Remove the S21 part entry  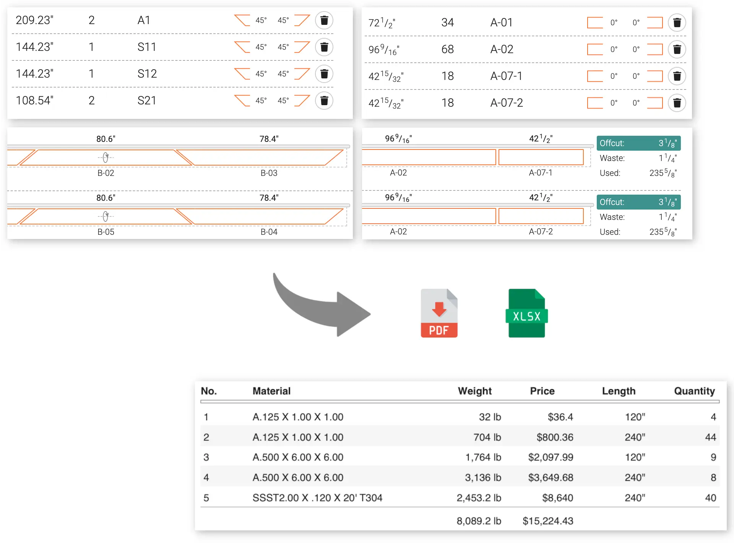pos(324,101)
